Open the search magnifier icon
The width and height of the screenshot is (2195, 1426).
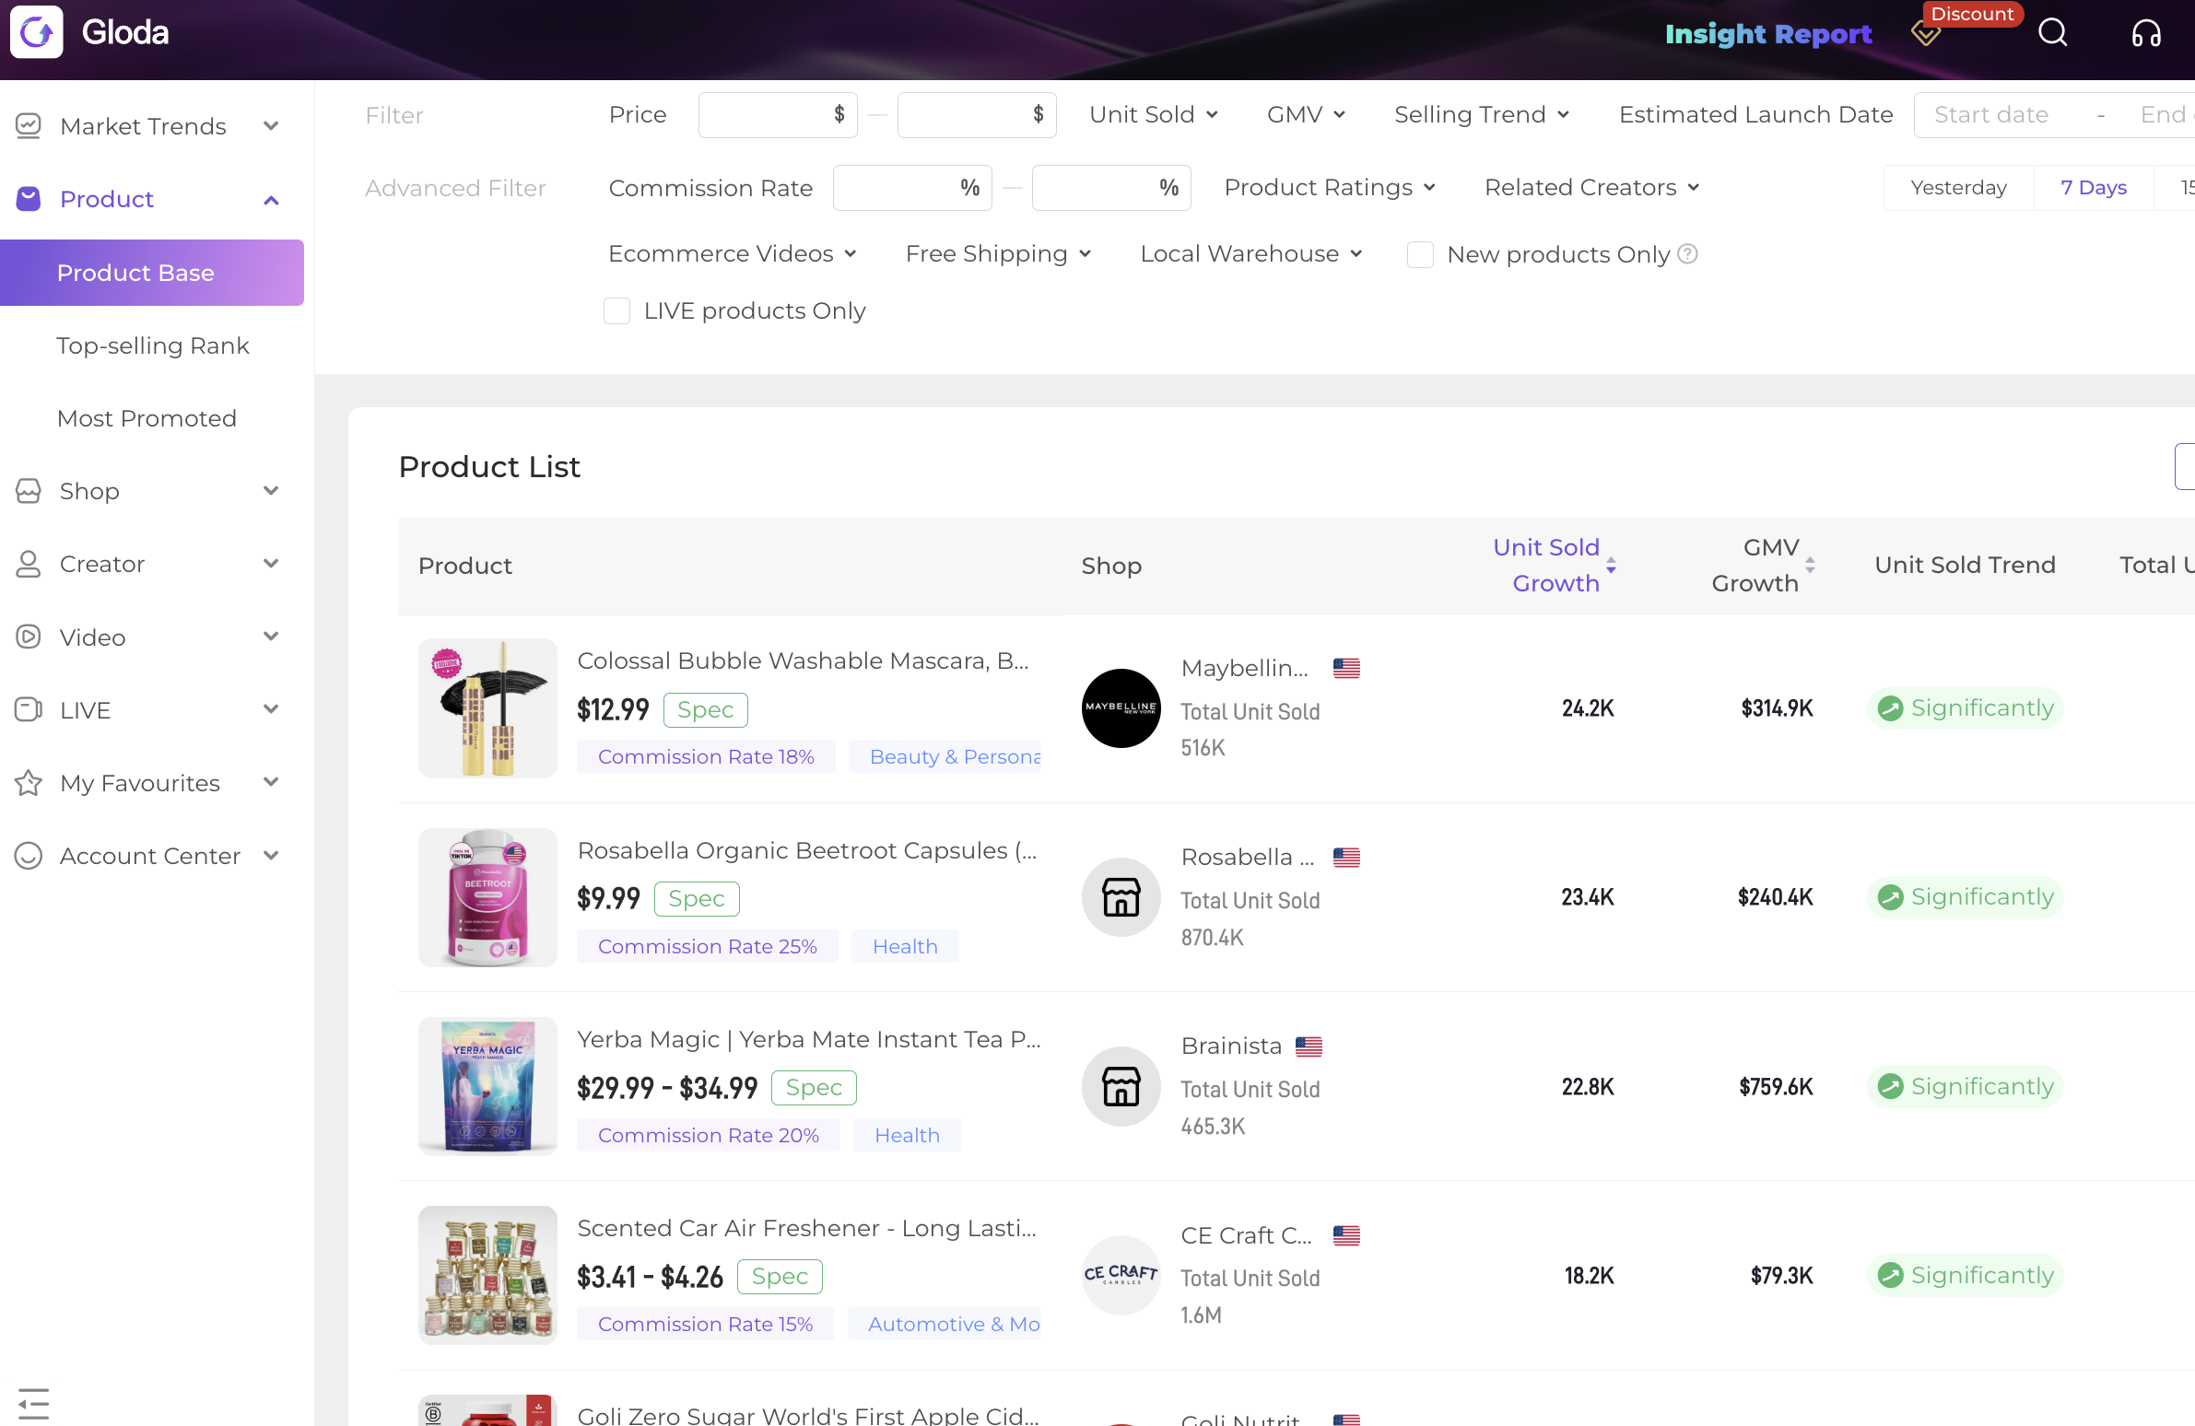(2052, 33)
